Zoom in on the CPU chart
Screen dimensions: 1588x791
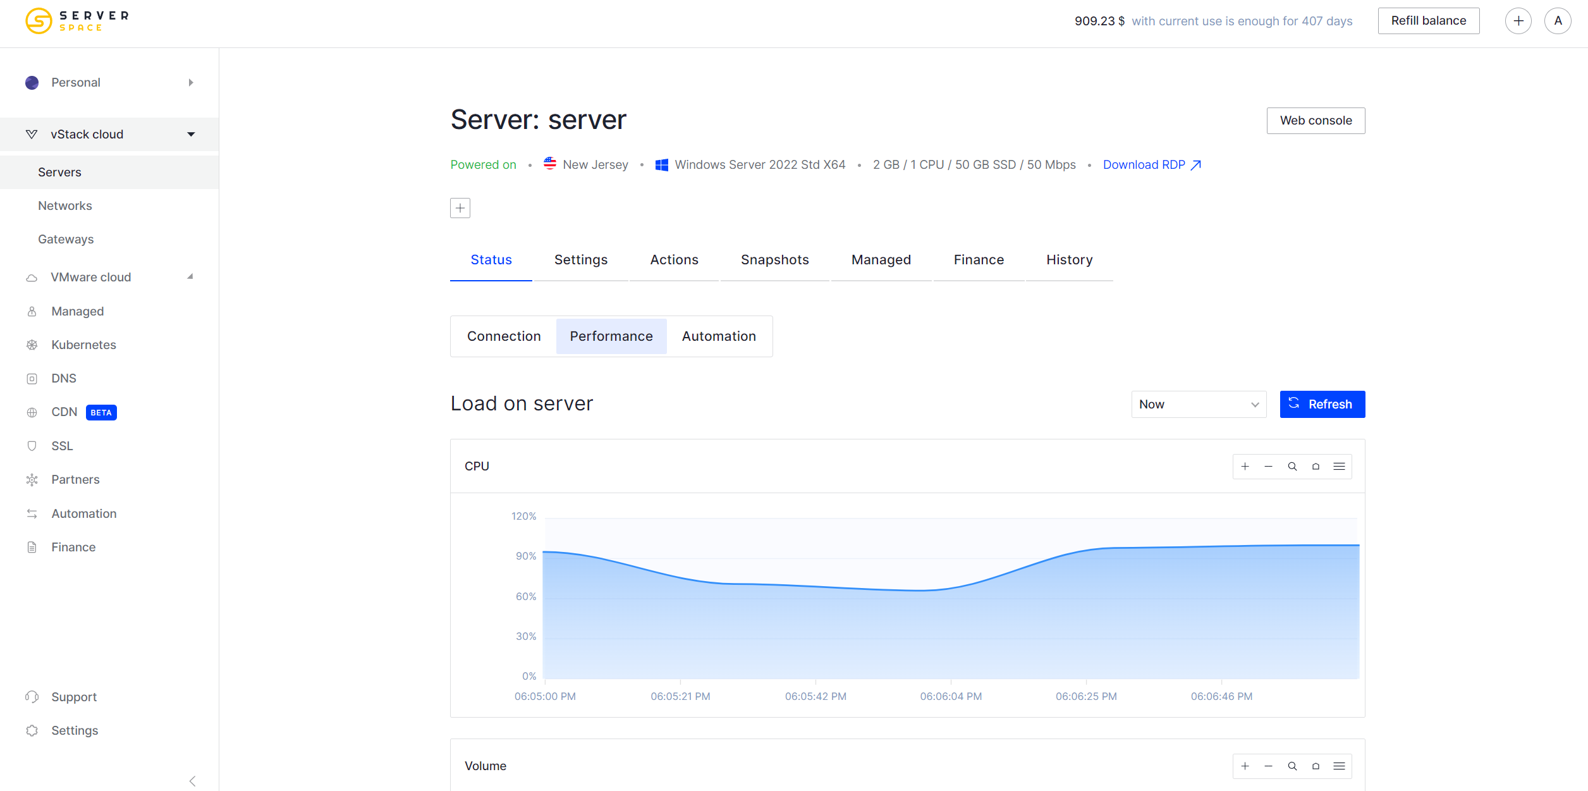tap(1244, 466)
